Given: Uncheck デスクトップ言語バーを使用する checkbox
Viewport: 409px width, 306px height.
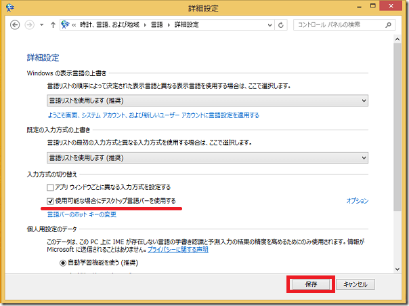Looking at the screenshot, I should click(49, 201).
